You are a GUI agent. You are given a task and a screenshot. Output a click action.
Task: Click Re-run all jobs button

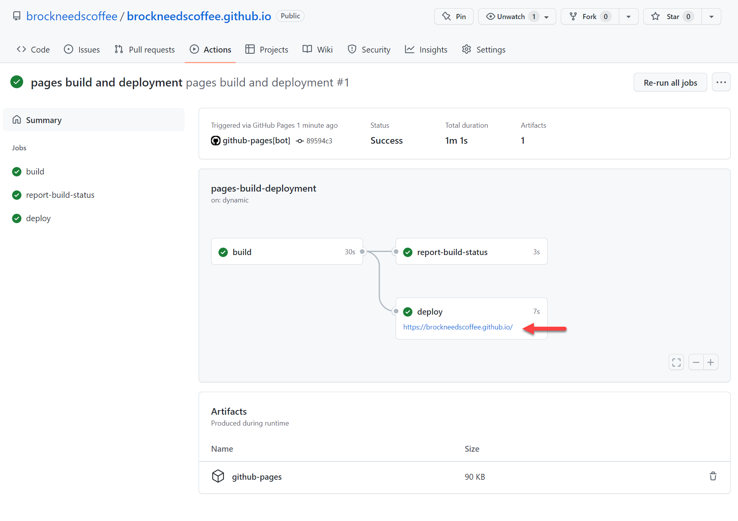pyautogui.click(x=670, y=83)
